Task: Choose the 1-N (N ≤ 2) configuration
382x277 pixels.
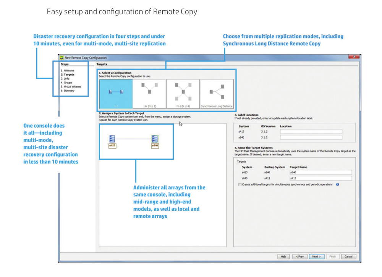Action: tap(149, 94)
